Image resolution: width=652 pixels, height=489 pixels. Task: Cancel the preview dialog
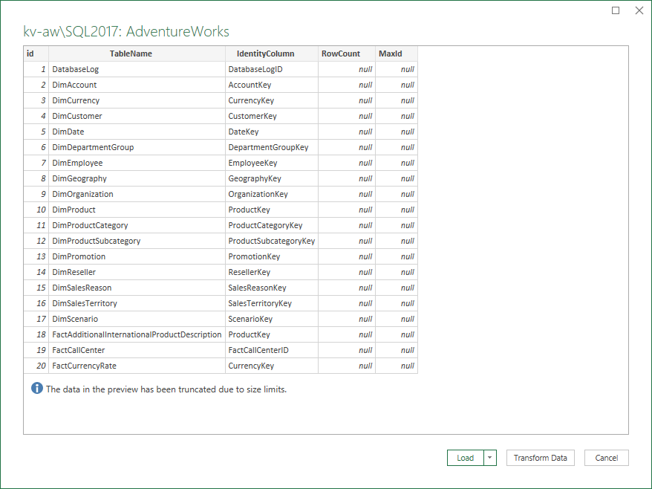[606, 458]
